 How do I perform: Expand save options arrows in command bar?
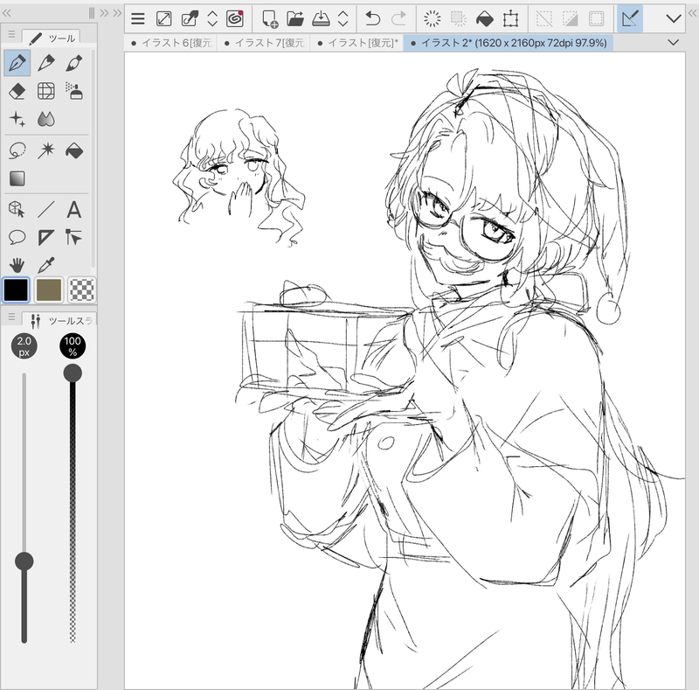[x=343, y=18]
